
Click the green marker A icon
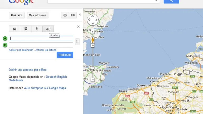5,38
